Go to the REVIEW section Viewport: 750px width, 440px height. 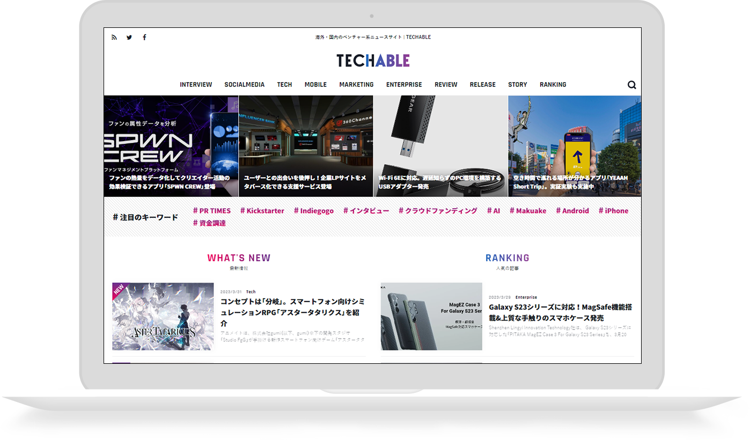[x=446, y=85]
